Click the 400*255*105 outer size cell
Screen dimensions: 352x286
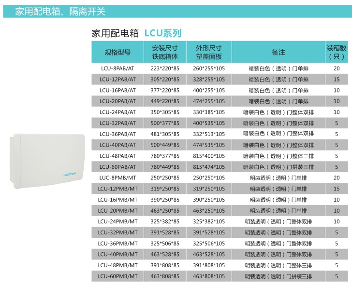209,91
